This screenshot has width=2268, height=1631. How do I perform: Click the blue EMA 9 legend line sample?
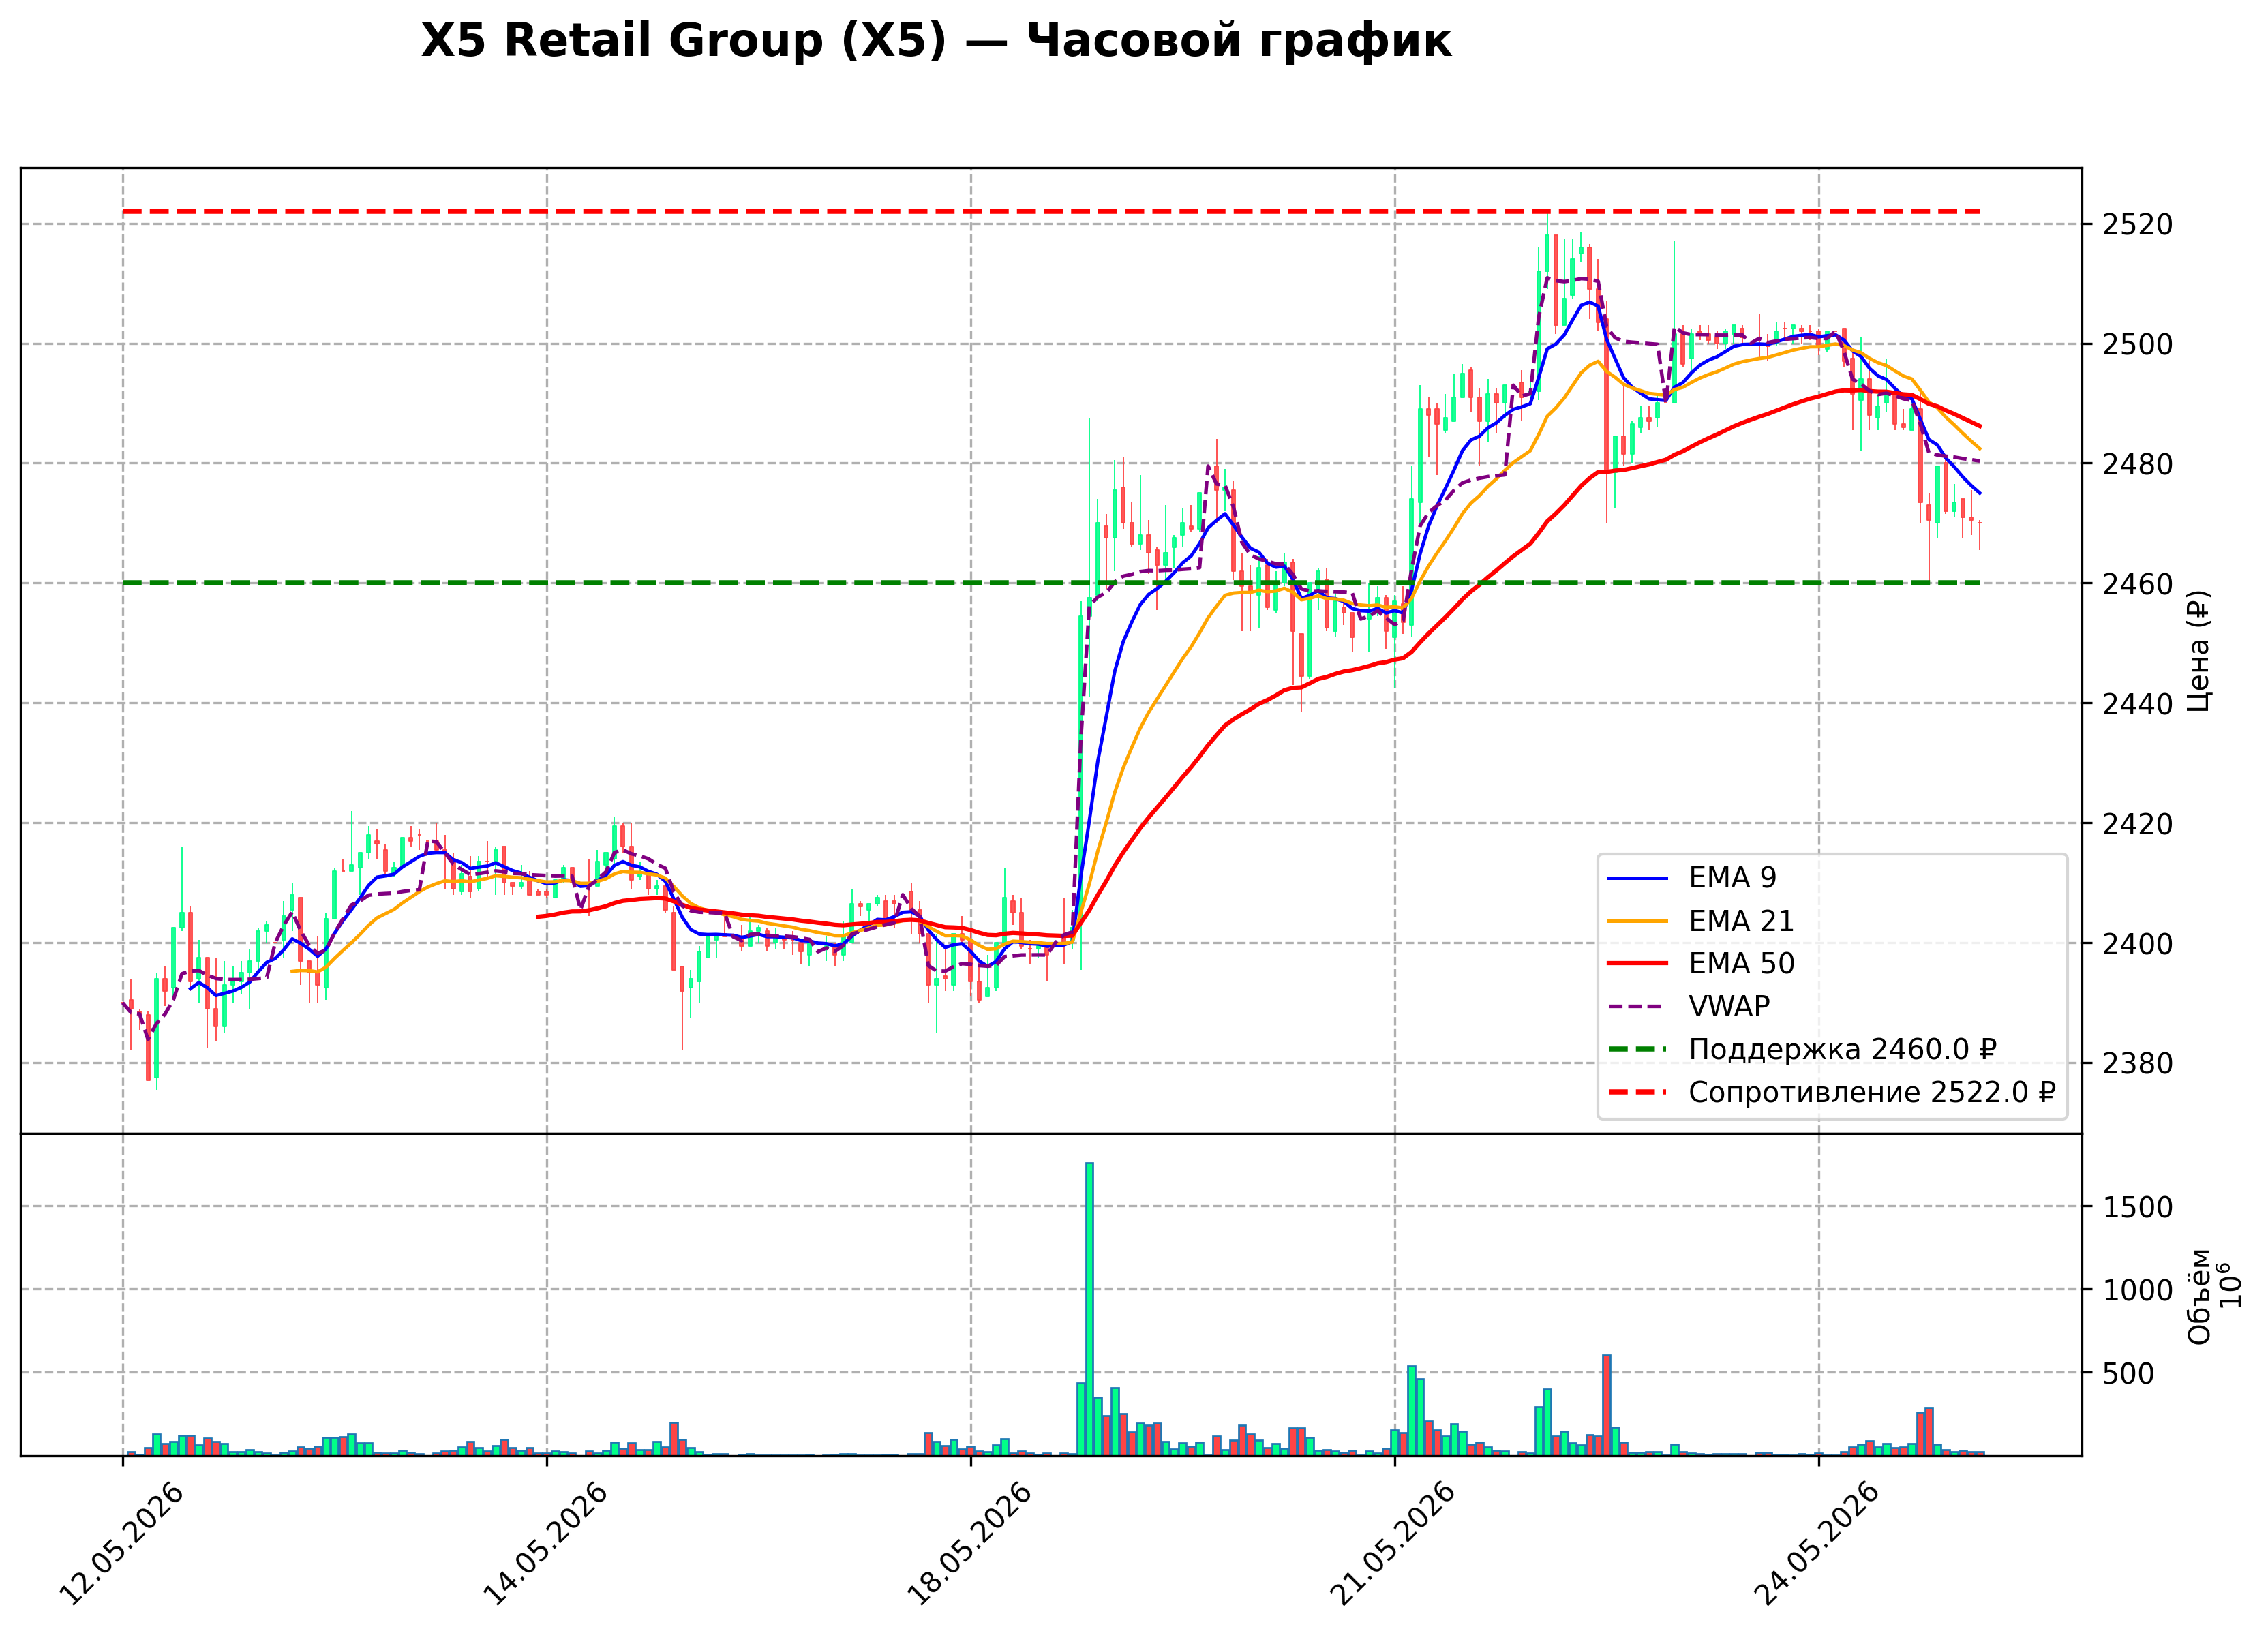tap(1638, 878)
